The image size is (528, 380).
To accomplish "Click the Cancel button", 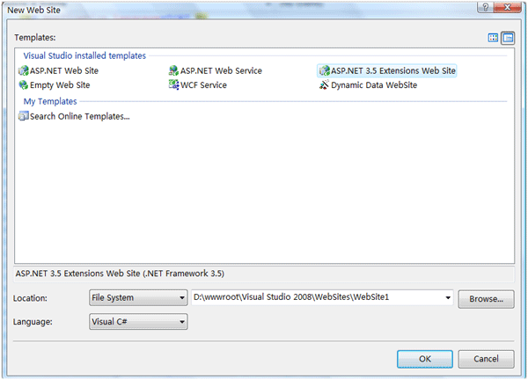I will 486,359.
